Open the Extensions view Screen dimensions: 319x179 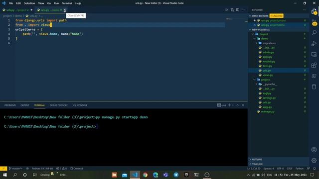click(x=314, y=65)
